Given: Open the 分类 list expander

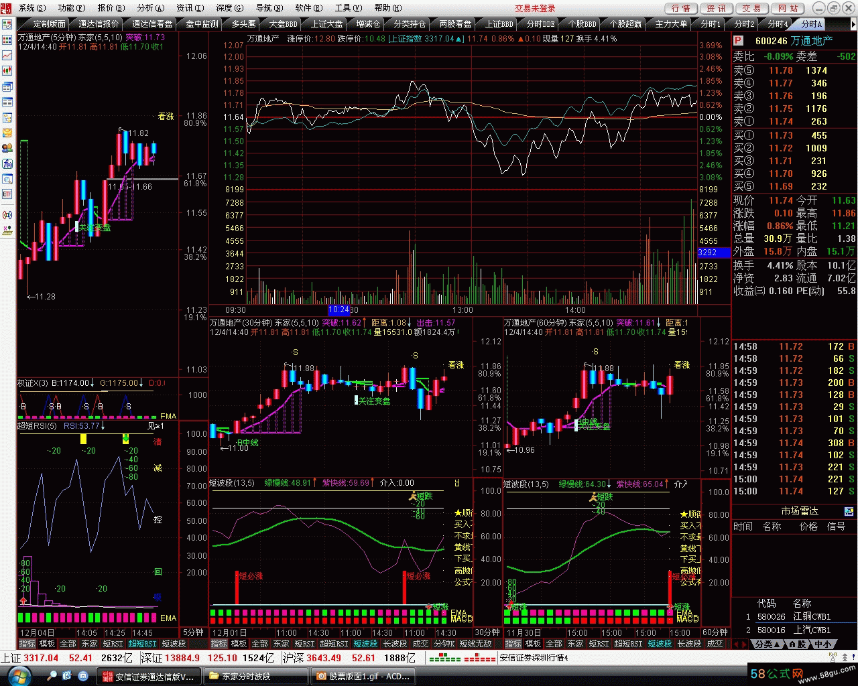Looking at the screenshot, I should coord(768,644).
